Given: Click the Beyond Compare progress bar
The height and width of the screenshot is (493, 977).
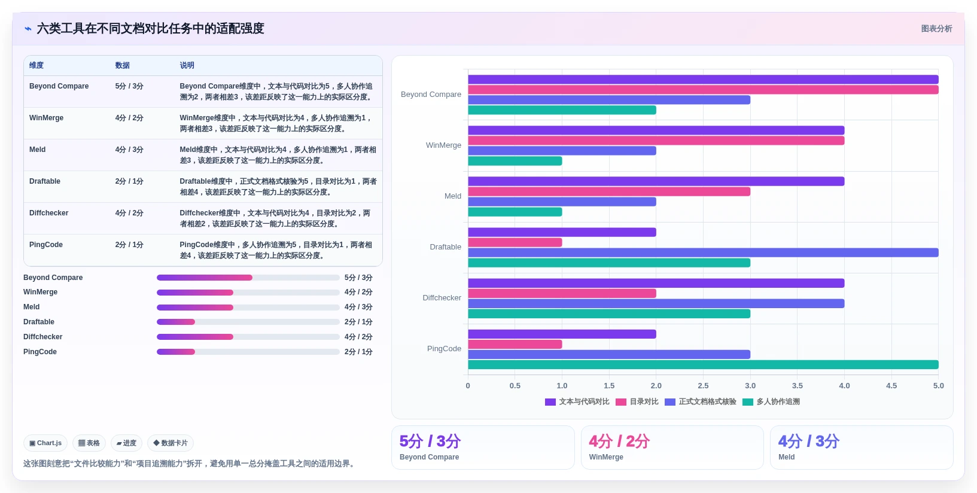Looking at the screenshot, I should tap(248, 278).
